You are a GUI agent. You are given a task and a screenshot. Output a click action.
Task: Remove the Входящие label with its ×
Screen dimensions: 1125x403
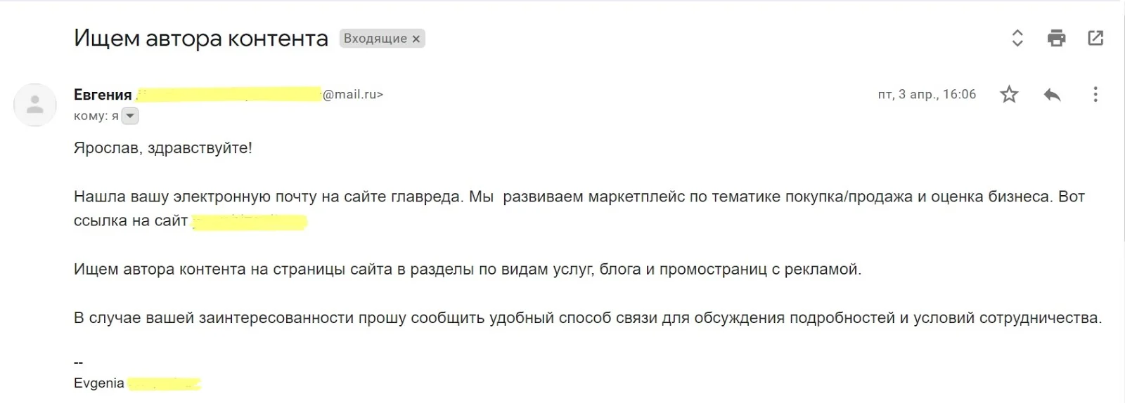pos(416,39)
